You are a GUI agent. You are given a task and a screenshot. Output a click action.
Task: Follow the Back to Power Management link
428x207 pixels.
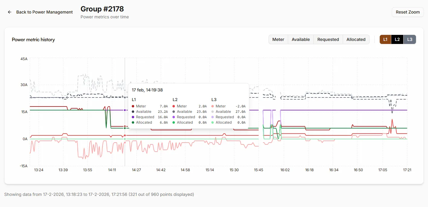tap(45, 12)
